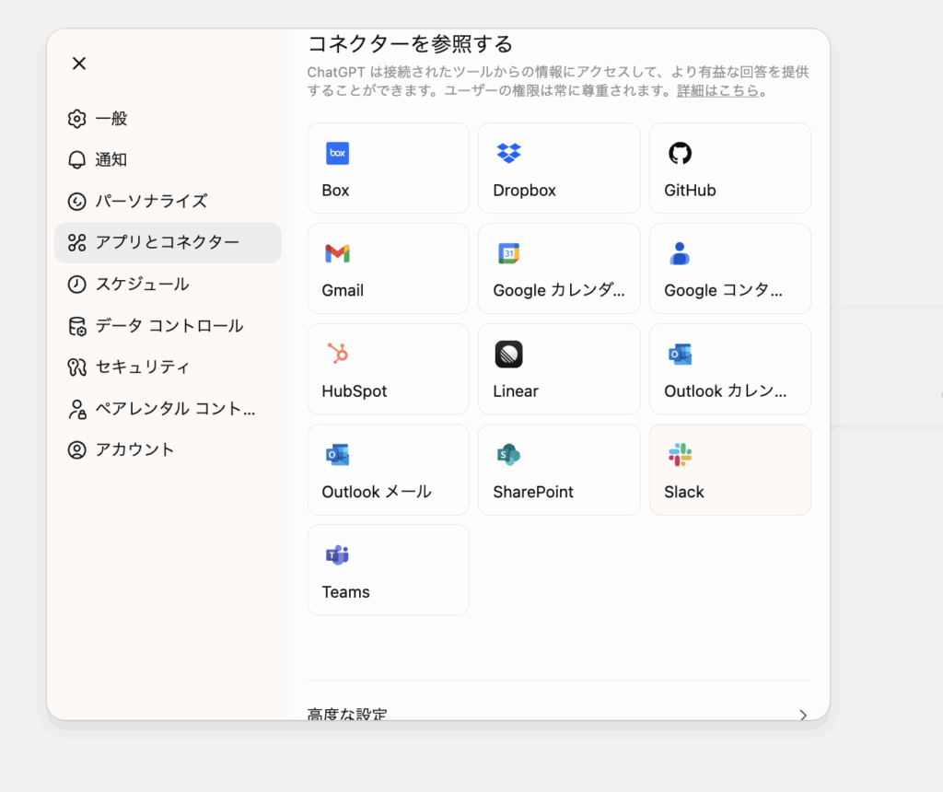Screen dimensions: 943x792
Task: Click the 詳細はこちら link
Action: click(718, 90)
